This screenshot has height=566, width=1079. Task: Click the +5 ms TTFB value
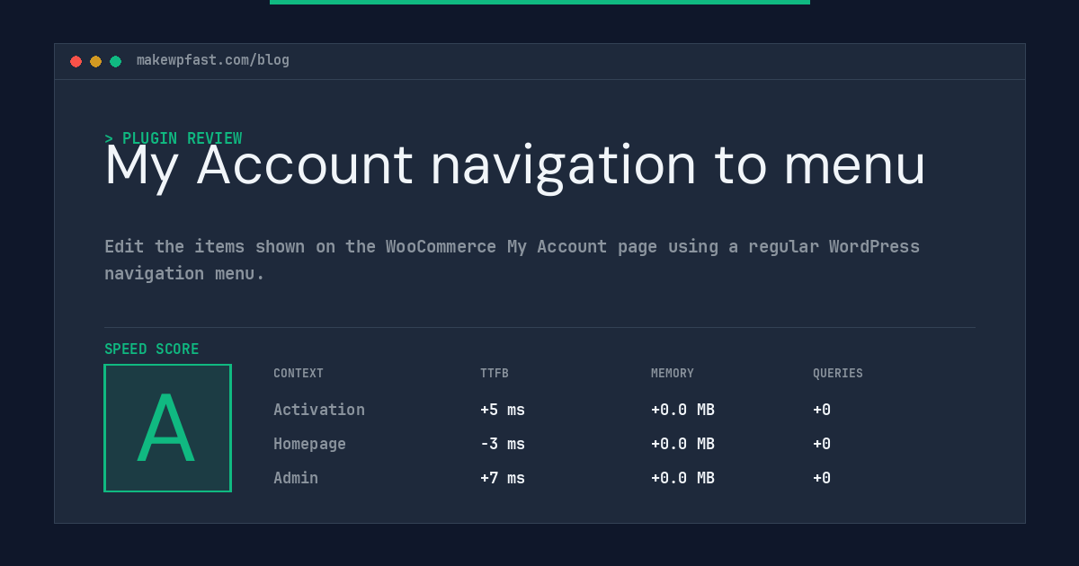click(x=503, y=410)
